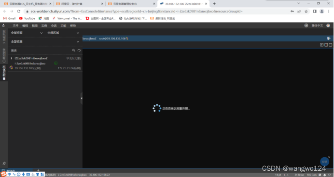Screen dimensions: 334x177
Task: Click the bell notification icon in status bar
Action: click(325, 175)
